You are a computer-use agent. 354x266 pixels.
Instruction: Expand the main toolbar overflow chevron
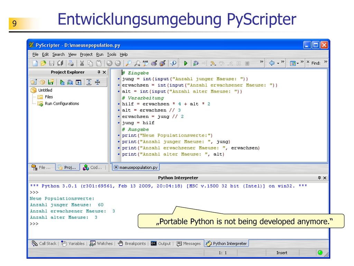click(x=261, y=62)
